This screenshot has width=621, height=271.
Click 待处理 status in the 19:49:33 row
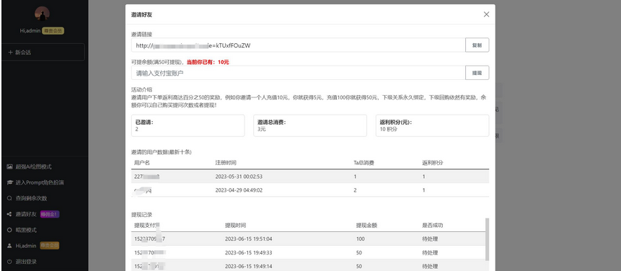point(431,252)
